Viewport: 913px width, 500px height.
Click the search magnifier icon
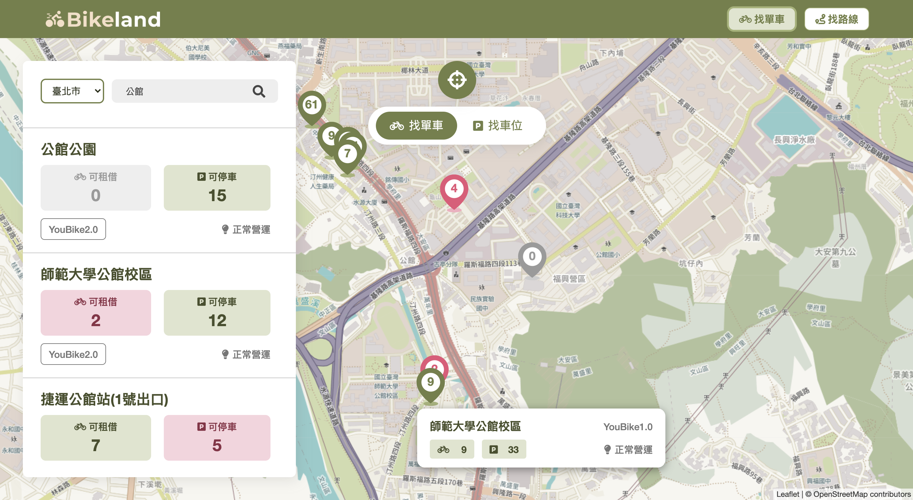point(259,91)
